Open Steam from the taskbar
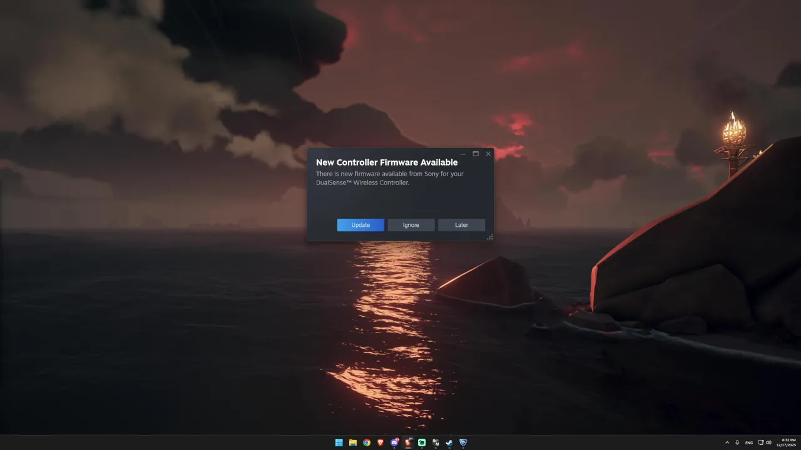Image resolution: width=801 pixels, height=450 pixels. [449, 442]
